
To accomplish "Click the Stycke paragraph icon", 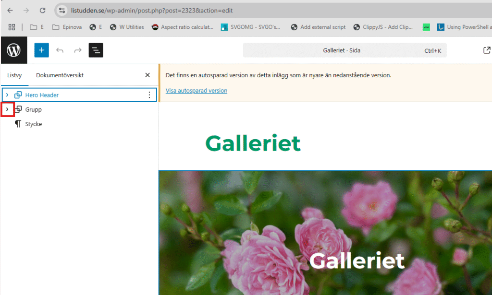I will point(18,124).
